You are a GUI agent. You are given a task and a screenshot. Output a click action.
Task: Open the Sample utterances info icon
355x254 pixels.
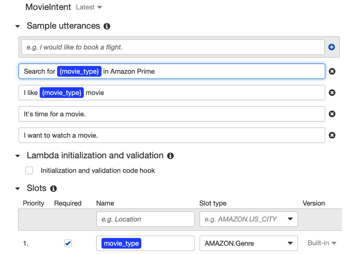click(x=107, y=26)
